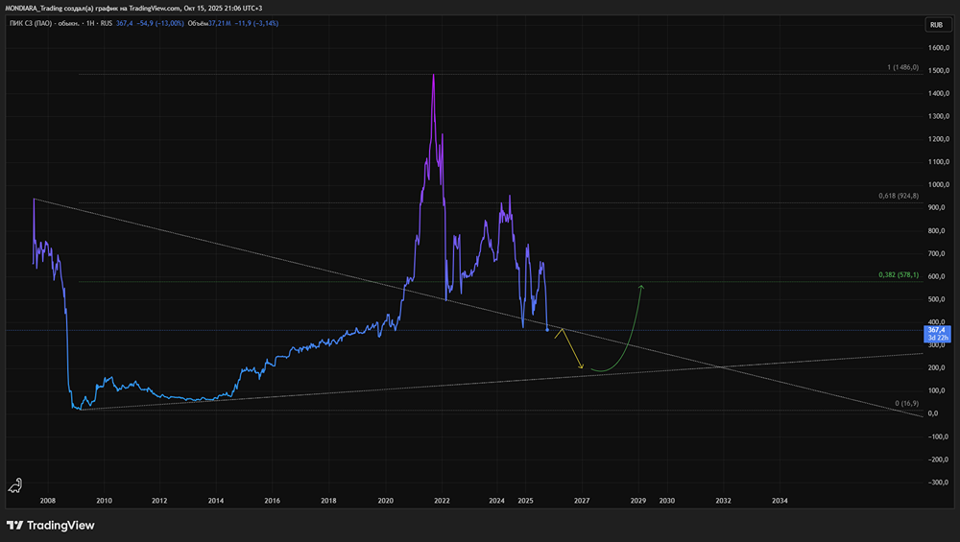
Task: Click the 1600,0 price axis label
Action: [x=939, y=48]
